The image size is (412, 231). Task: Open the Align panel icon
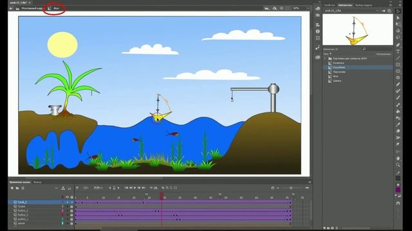[x=317, y=24]
